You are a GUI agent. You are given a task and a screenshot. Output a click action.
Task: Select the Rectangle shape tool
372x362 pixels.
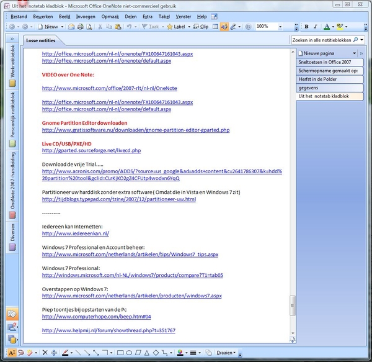(x=120, y=353)
